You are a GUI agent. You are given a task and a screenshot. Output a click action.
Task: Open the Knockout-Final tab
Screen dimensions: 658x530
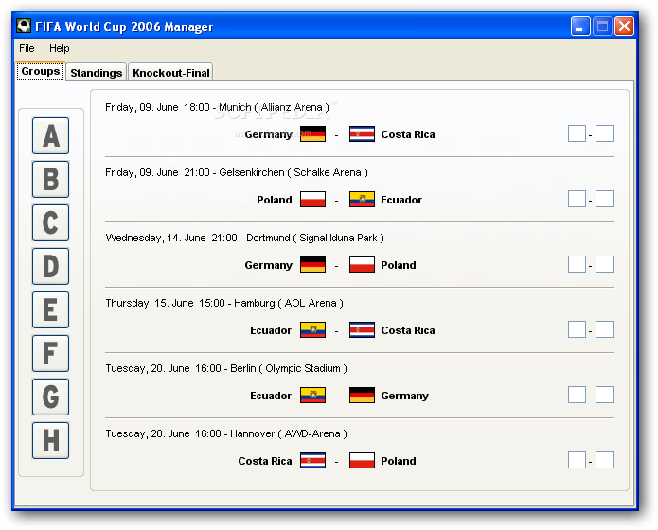[170, 73]
